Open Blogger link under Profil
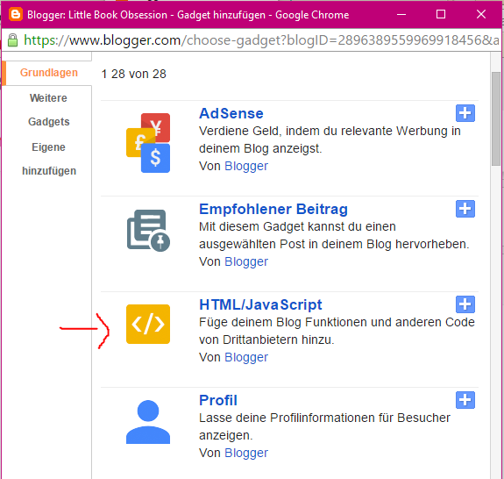The width and height of the screenshot is (504, 479). (x=246, y=453)
